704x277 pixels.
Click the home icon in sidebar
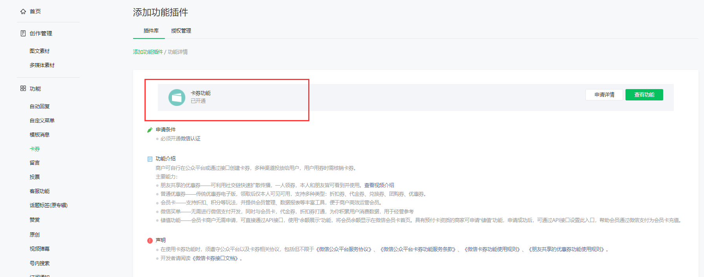(x=23, y=11)
